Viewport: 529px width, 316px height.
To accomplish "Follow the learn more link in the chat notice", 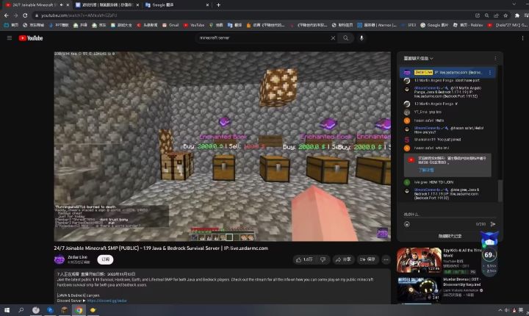I will 426,170.
